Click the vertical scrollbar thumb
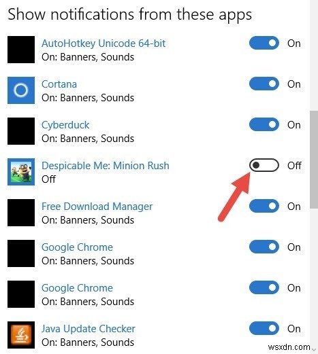Image resolution: width=318 pixels, height=354 pixels. point(314,160)
